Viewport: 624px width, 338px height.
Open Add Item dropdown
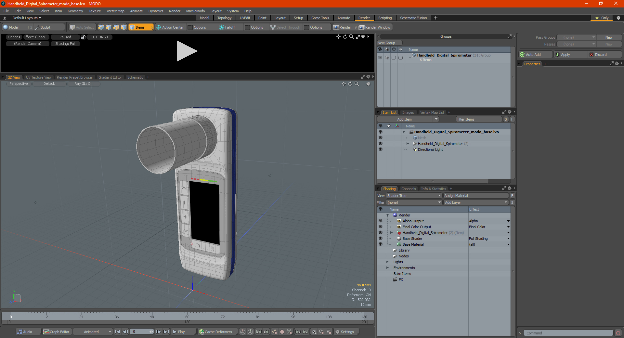tap(408, 119)
